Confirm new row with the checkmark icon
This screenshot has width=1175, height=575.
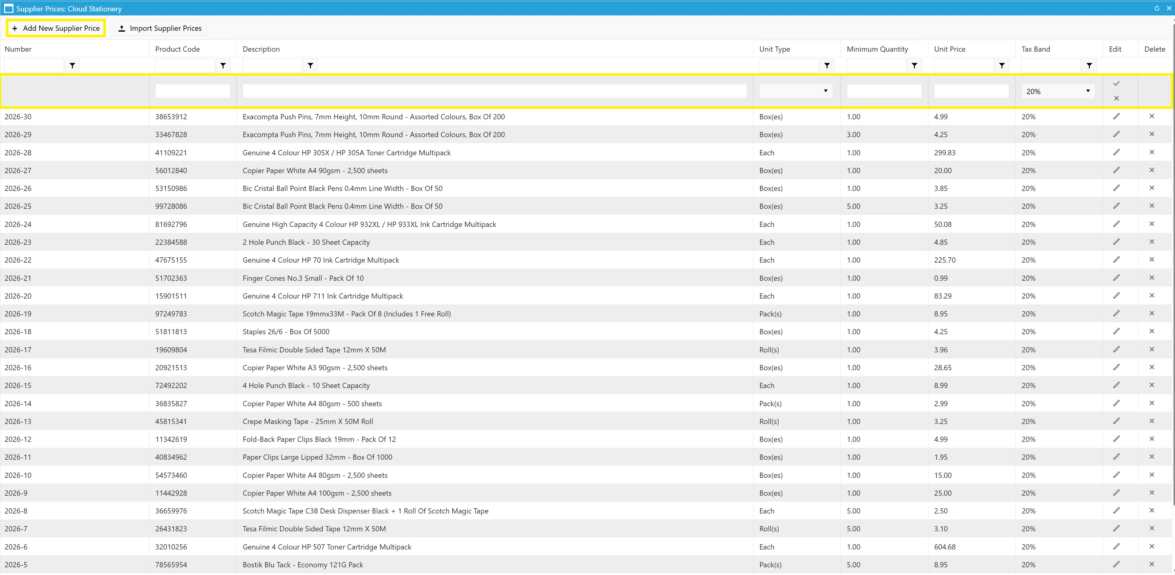click(1116, 83)
